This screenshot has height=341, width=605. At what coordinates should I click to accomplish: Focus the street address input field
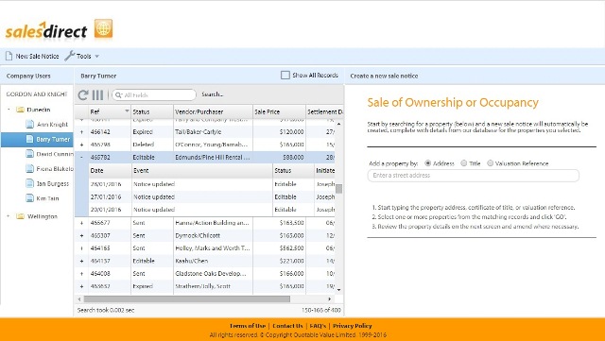(473, 176)
